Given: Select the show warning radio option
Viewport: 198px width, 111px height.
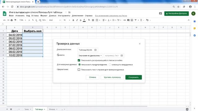Looking at the screenshot, I should (x=80, y=64).
